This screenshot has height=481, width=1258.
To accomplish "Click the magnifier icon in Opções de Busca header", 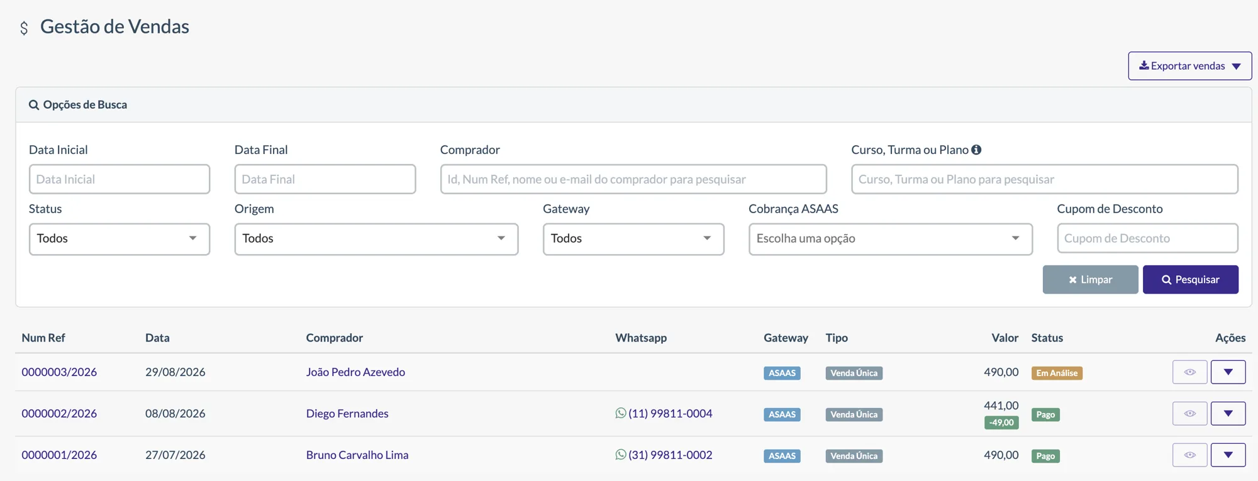I will (34, 105).
